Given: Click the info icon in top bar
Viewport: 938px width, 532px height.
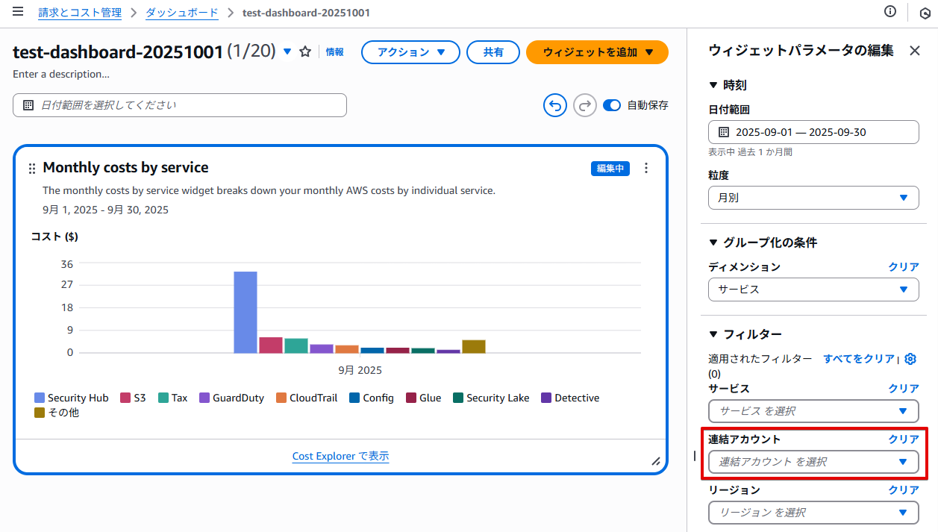Looking at the screenshot, I should [x=889, y=12].
